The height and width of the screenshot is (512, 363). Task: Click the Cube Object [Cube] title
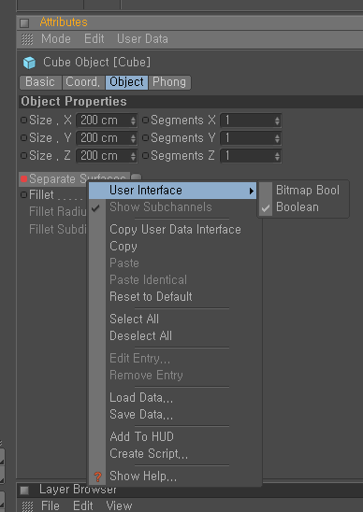(x=96, y=62)
